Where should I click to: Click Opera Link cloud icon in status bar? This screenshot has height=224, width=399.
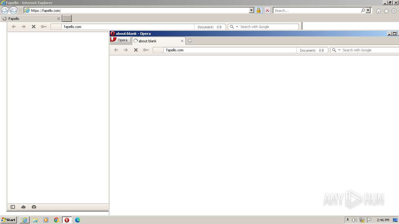tap(23, 207)
